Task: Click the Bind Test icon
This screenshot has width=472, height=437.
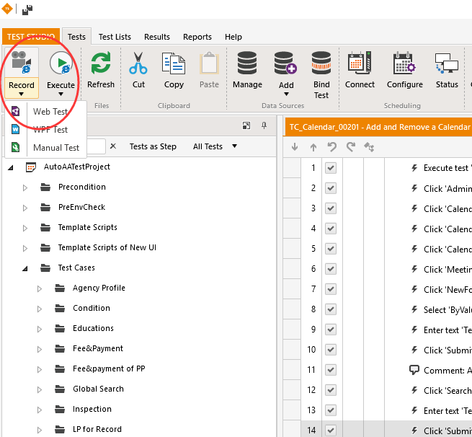Action: [x=321, y=63]
